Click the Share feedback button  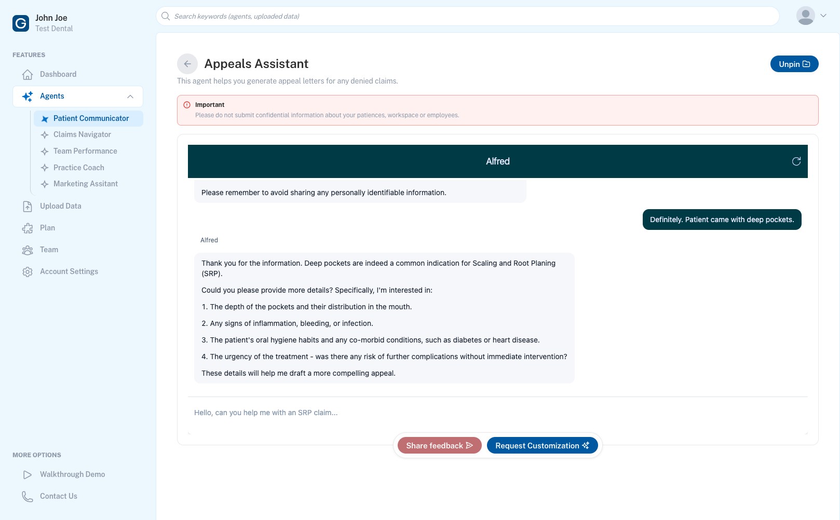point(440,445)
